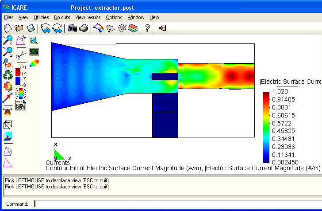Click glasses icon with right-pointing arrow
Viewport: 322px width, 211px height.
[57, 28]
